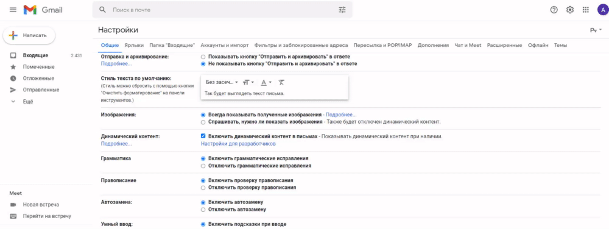Open the input language selector dropdown
The height and width of the screenshot is (229, 609).
click(x=596, y=30)
